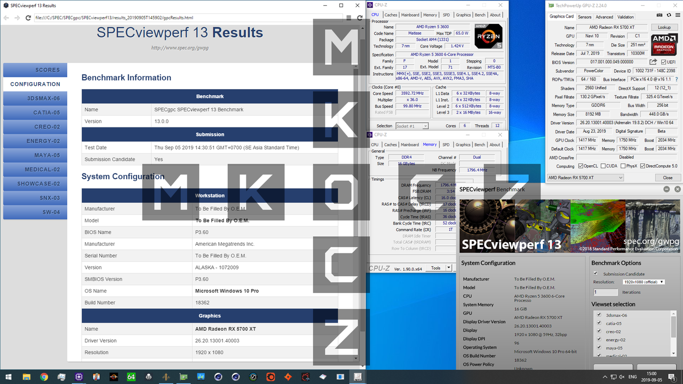
Task: Open the CPU-Z purple taskbar icon
Action: [x=78, y=377]
